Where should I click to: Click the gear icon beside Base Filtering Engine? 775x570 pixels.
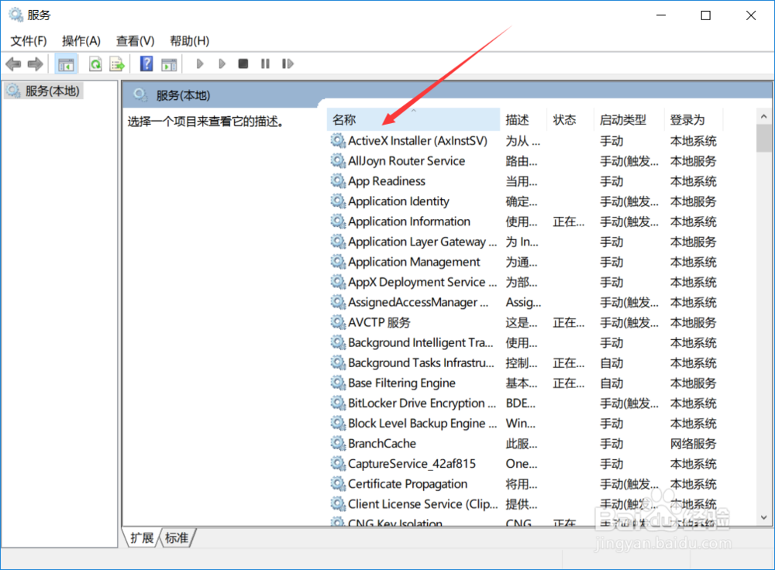coord(338,383)
